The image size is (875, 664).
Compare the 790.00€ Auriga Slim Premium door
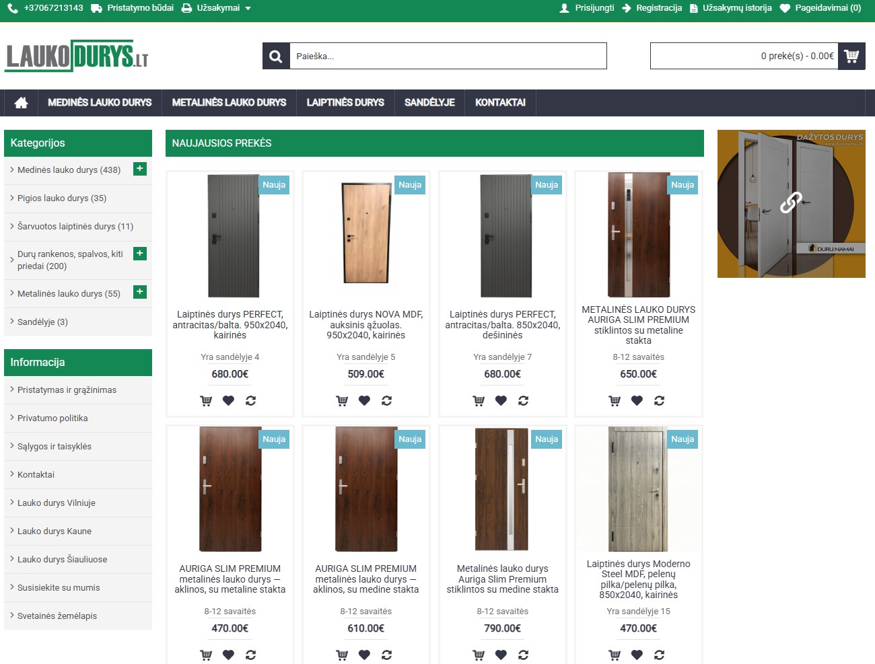(523, 655)
